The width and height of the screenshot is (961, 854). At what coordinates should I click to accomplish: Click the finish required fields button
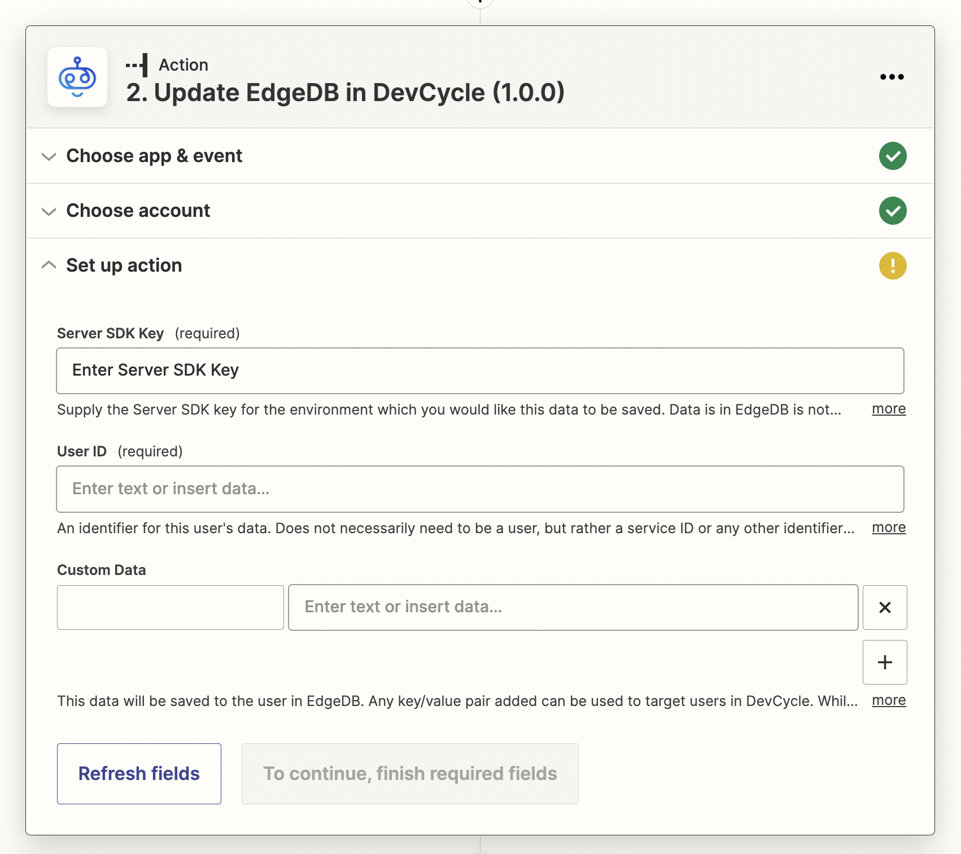[x=410, y=773]
